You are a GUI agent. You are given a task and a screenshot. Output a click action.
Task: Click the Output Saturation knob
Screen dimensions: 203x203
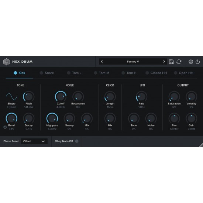174,97
